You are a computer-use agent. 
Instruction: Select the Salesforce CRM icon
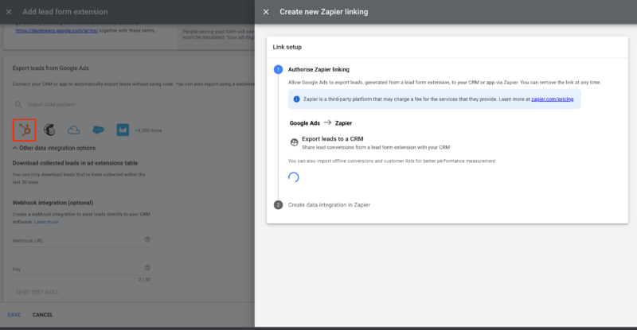tap(99, 130)
